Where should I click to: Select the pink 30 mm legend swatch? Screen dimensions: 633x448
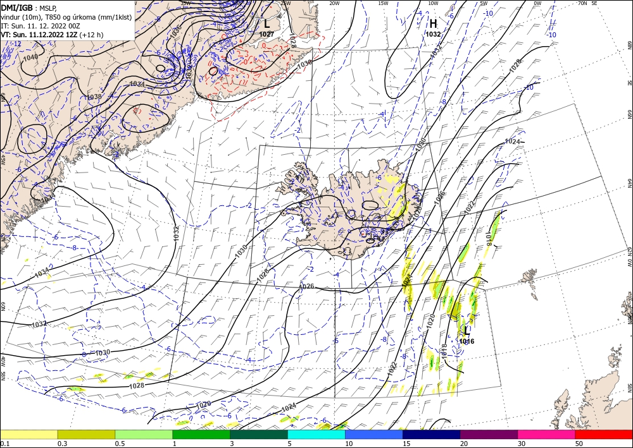point(547,434)
